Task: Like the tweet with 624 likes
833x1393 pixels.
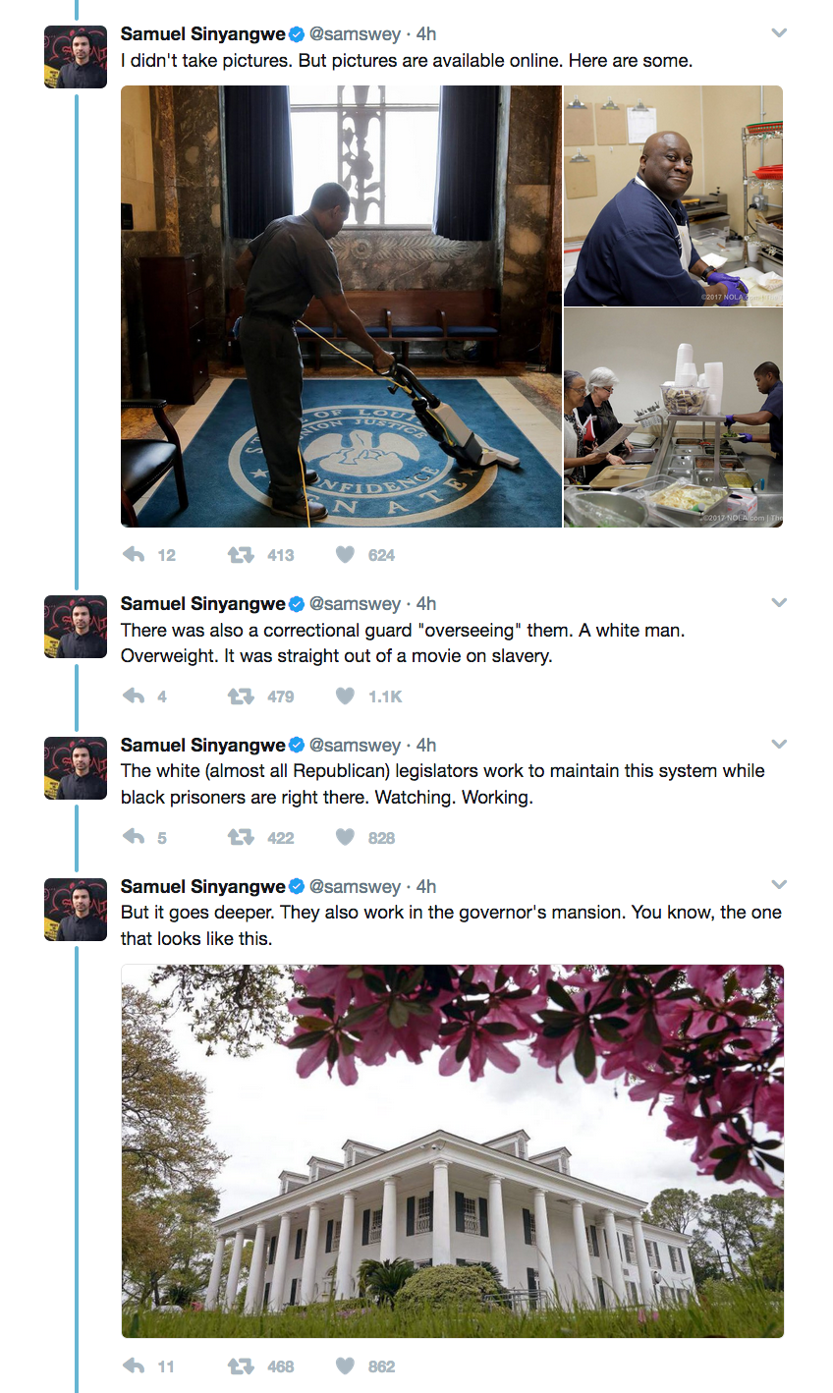Action: (345, 555)
